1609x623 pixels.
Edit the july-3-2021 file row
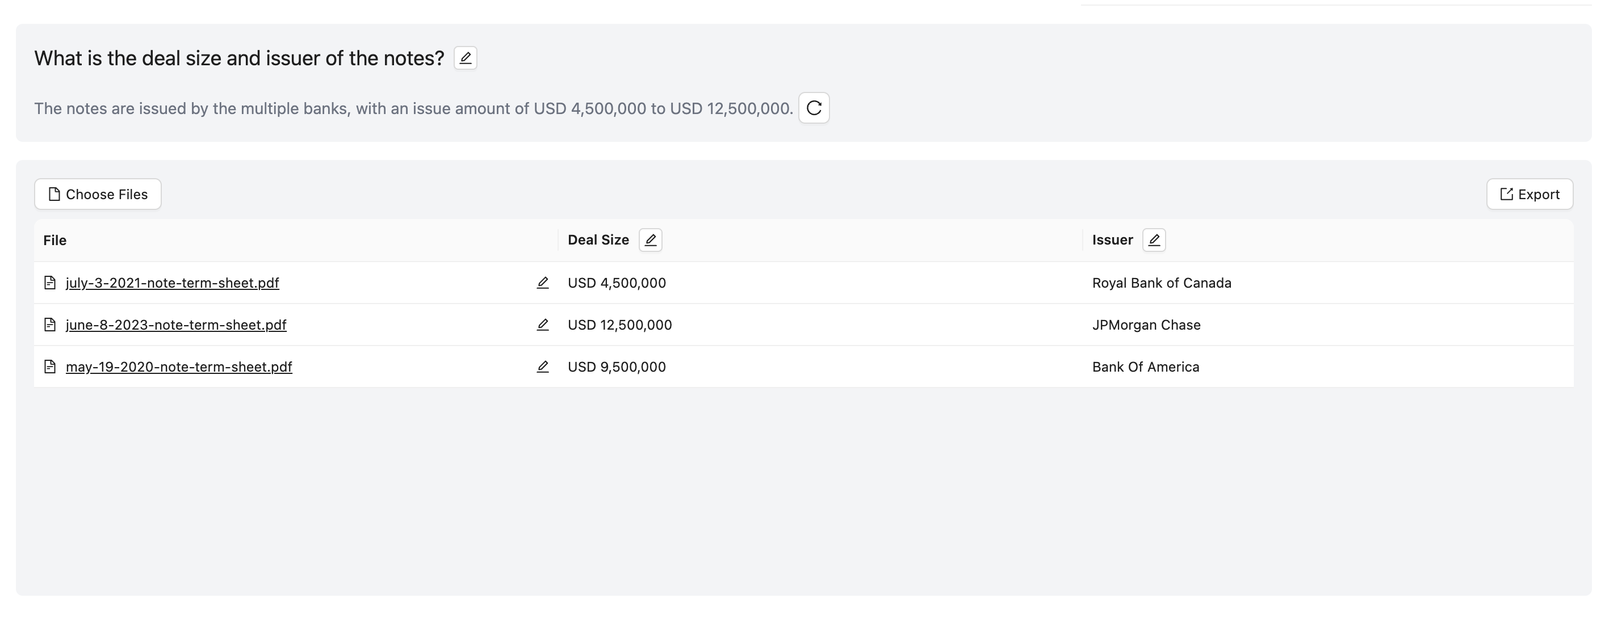pos(542,283)
